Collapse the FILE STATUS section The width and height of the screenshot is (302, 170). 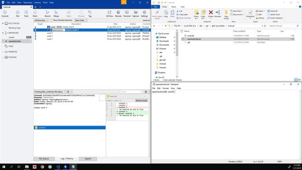click(3, 23)
